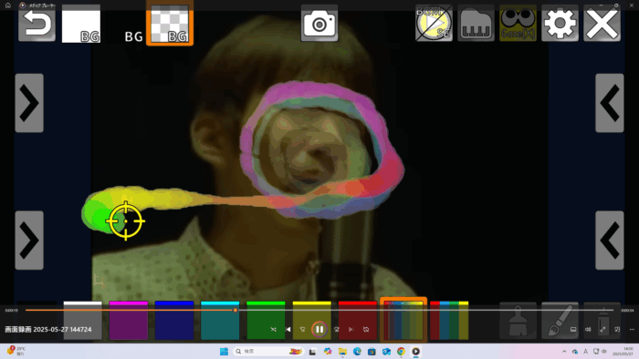Open the Windows Start menu

click(224, 352)
